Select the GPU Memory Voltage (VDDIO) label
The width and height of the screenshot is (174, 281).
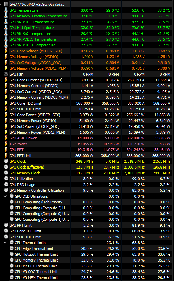[x=34, y=57]
